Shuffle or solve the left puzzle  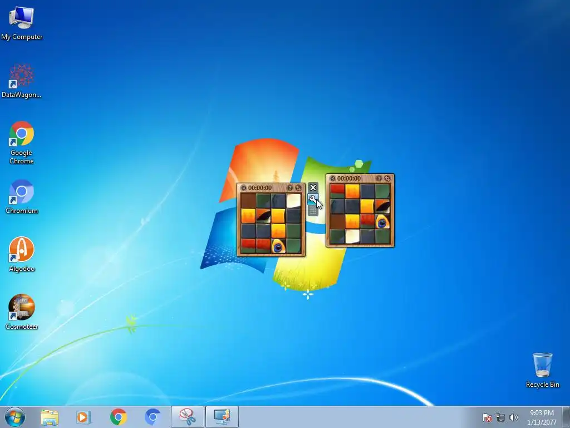click(x=298, y=188)
